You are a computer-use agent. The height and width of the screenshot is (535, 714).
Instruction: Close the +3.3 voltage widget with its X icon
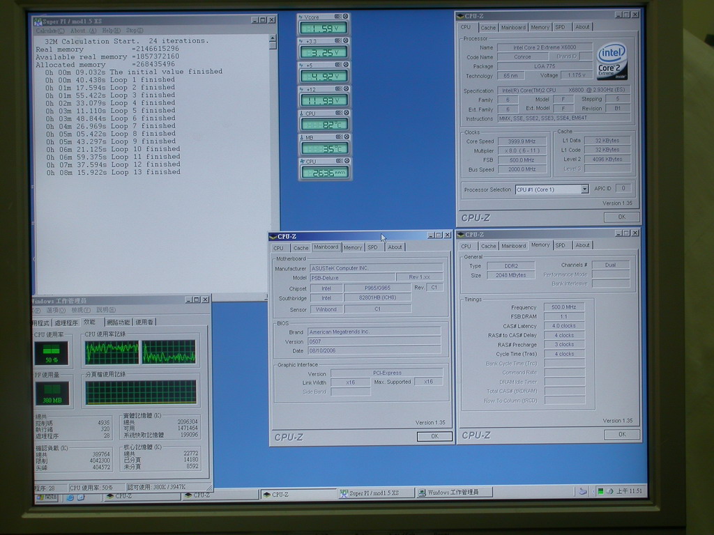click(x=346, y=40)
